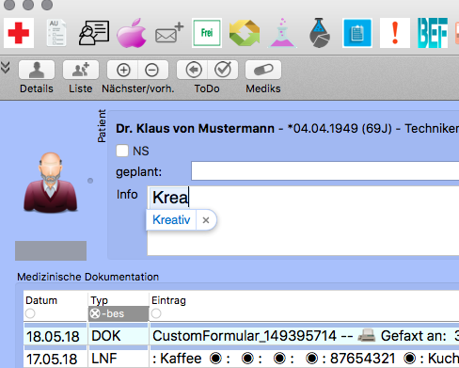Click the red cross emergency icon
This screenshot has height=368, width=459.
coord(19,33)
